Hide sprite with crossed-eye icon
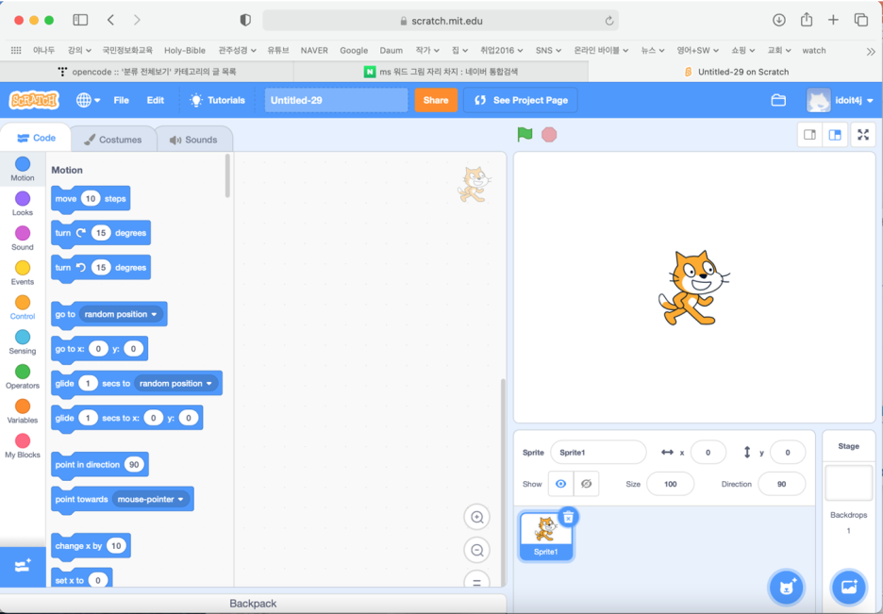Viewport: 883px width, 614px height. [586, 484]
